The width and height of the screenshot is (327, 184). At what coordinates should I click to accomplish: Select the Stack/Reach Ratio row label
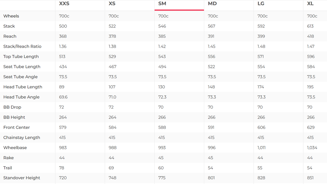click(x=22, y=46)
